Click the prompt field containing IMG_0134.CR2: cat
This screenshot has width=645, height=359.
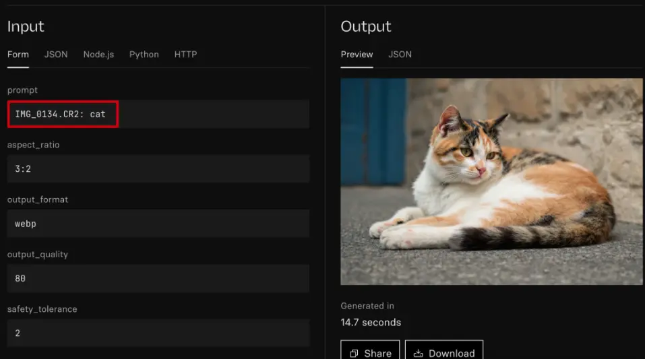tap(158, 114)
